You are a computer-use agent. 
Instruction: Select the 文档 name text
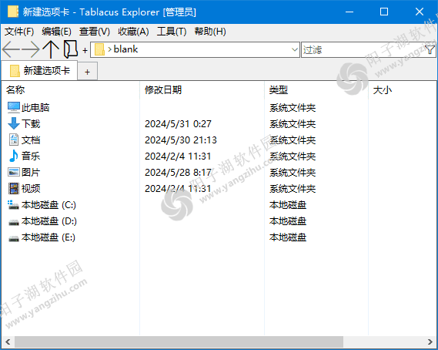click(31, 140)
